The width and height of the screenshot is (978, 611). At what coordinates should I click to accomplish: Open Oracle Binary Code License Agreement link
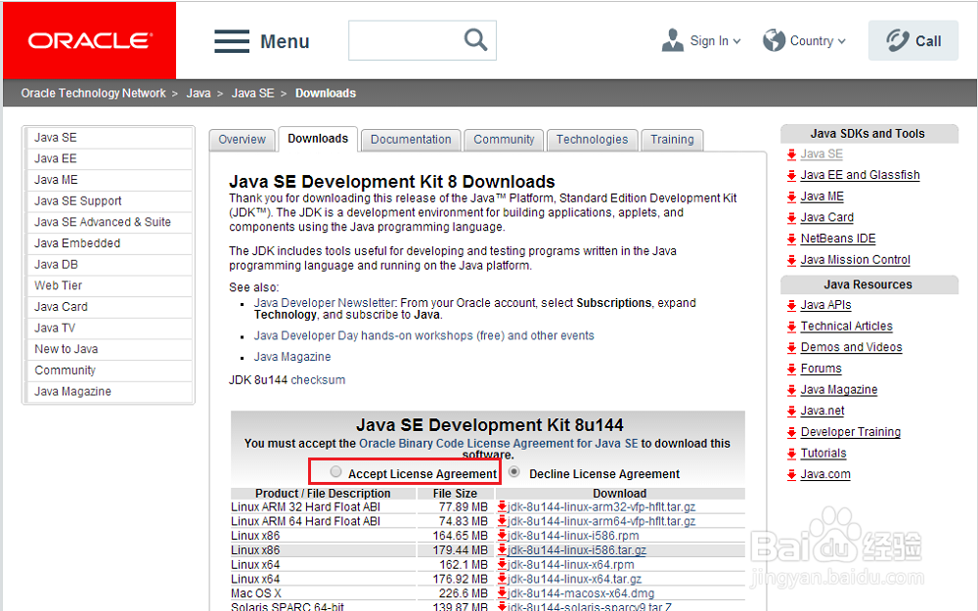tap(499, 443)
